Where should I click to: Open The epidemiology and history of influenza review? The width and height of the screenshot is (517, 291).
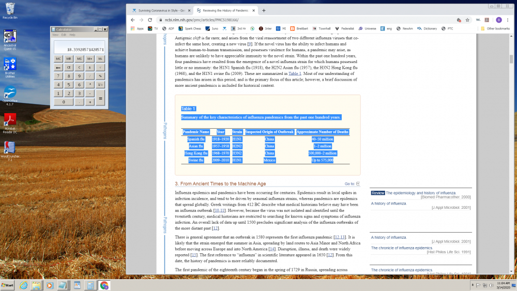pos(421,193)
